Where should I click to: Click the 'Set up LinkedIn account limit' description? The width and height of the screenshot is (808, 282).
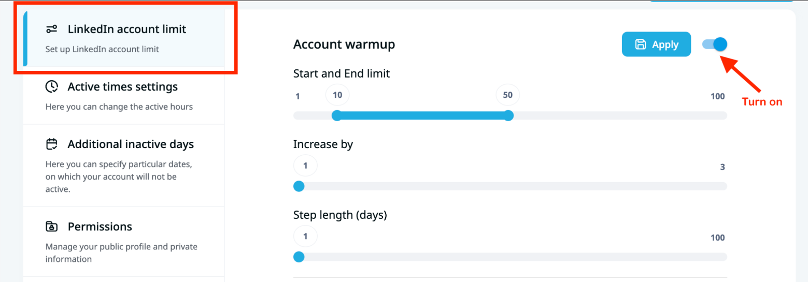[x=102, y=50]
